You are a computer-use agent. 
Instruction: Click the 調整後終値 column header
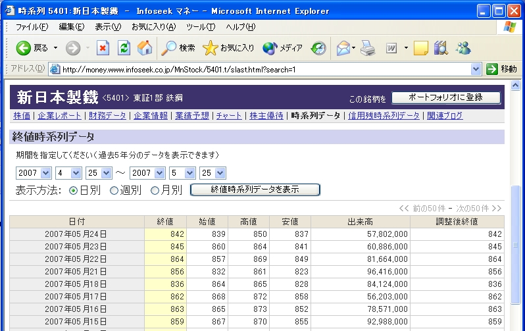[x=457, y=222]
